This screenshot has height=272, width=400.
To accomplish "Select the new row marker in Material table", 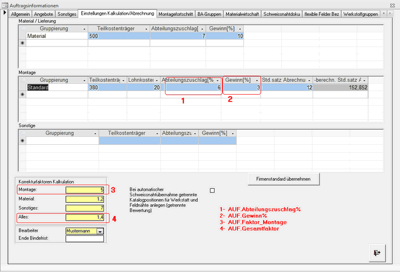I will (23, 44).
